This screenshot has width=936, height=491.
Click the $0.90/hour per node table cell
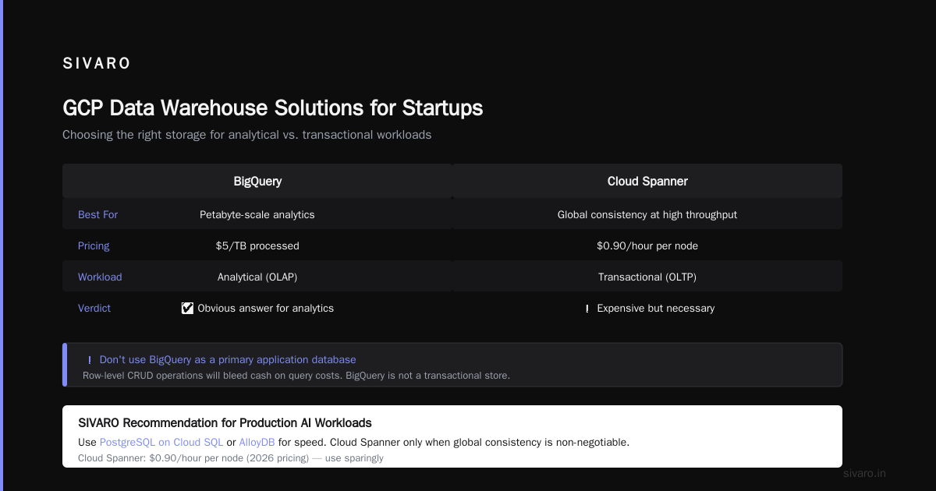point(647,245)
